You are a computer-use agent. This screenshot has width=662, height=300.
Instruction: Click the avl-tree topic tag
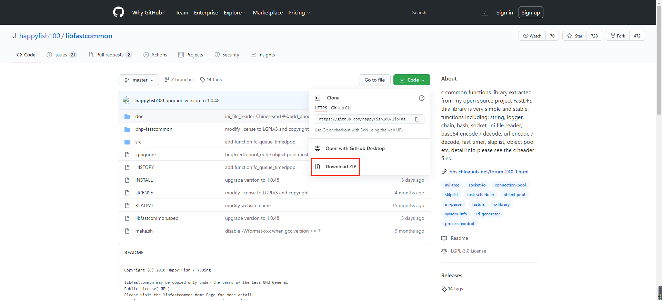(x=452, y=185)
